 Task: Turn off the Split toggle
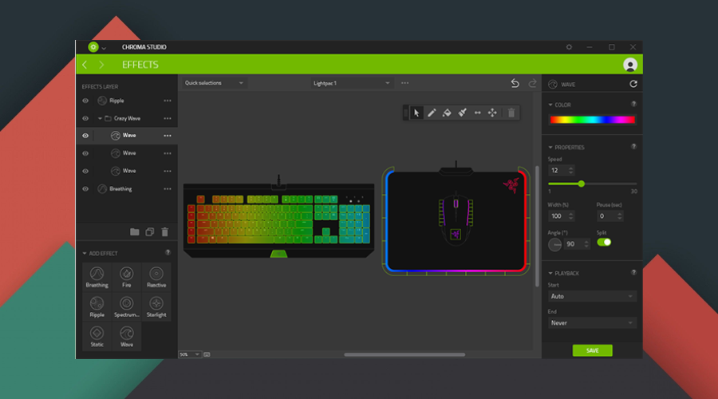tap(604, 243)
